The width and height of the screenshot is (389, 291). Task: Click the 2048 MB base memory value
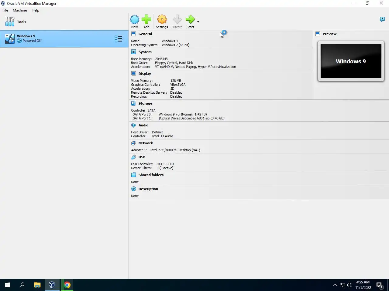161,59
